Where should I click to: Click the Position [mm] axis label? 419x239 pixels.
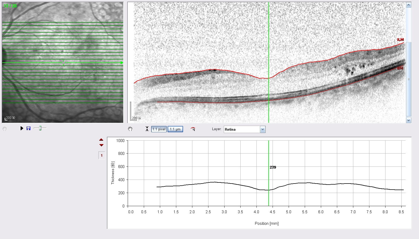pos(266,223)
